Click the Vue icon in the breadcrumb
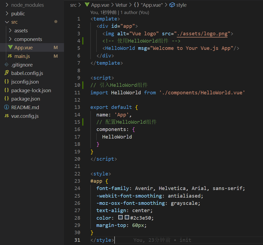 (87, 5)
